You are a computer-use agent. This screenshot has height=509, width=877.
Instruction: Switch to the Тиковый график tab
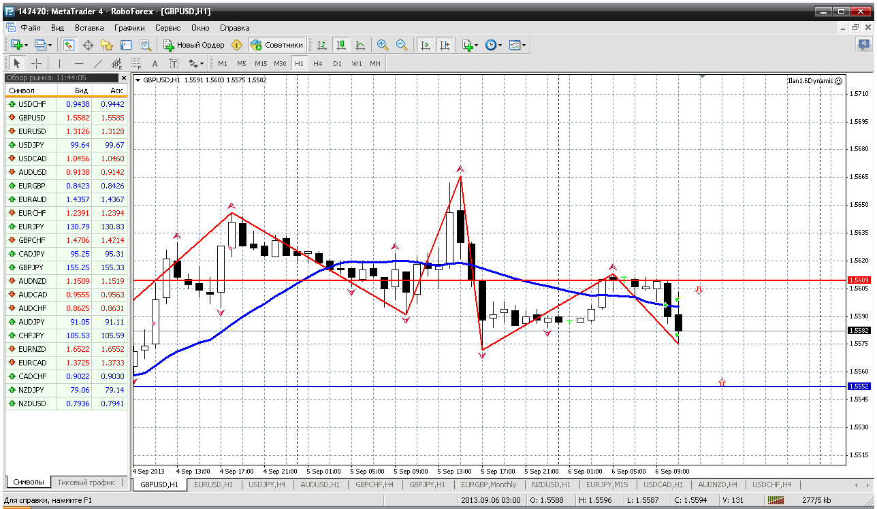[86, 482]
